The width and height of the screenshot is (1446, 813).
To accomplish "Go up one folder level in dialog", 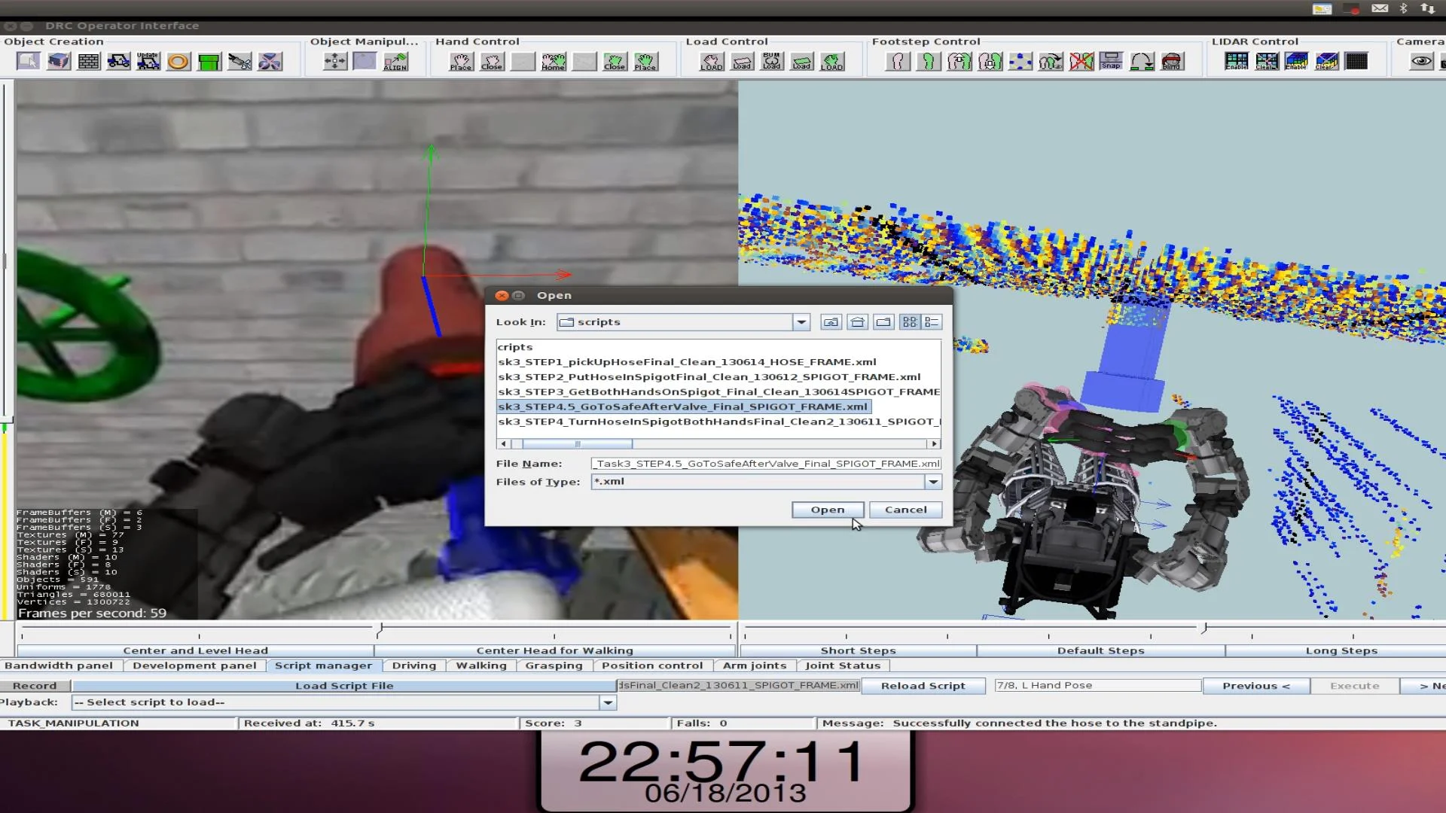I will pos(831,322).
